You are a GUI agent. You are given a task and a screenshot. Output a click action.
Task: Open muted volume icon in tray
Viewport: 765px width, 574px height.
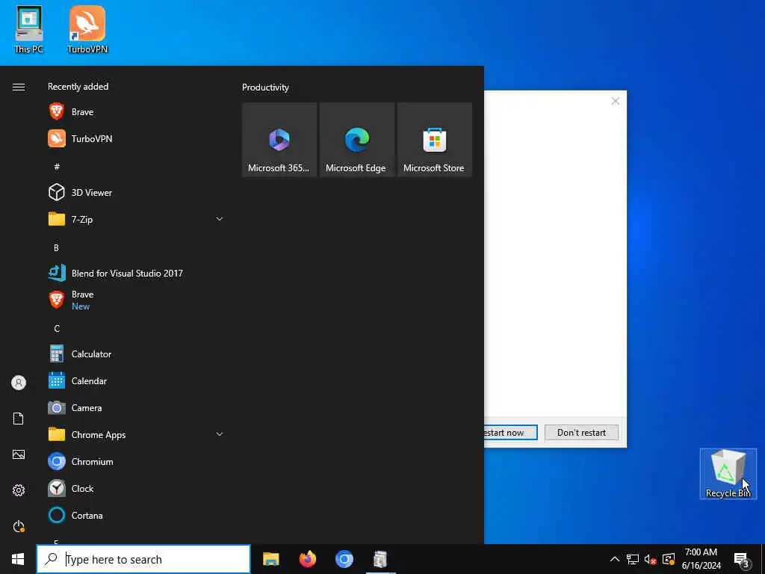tap(651, 559)
